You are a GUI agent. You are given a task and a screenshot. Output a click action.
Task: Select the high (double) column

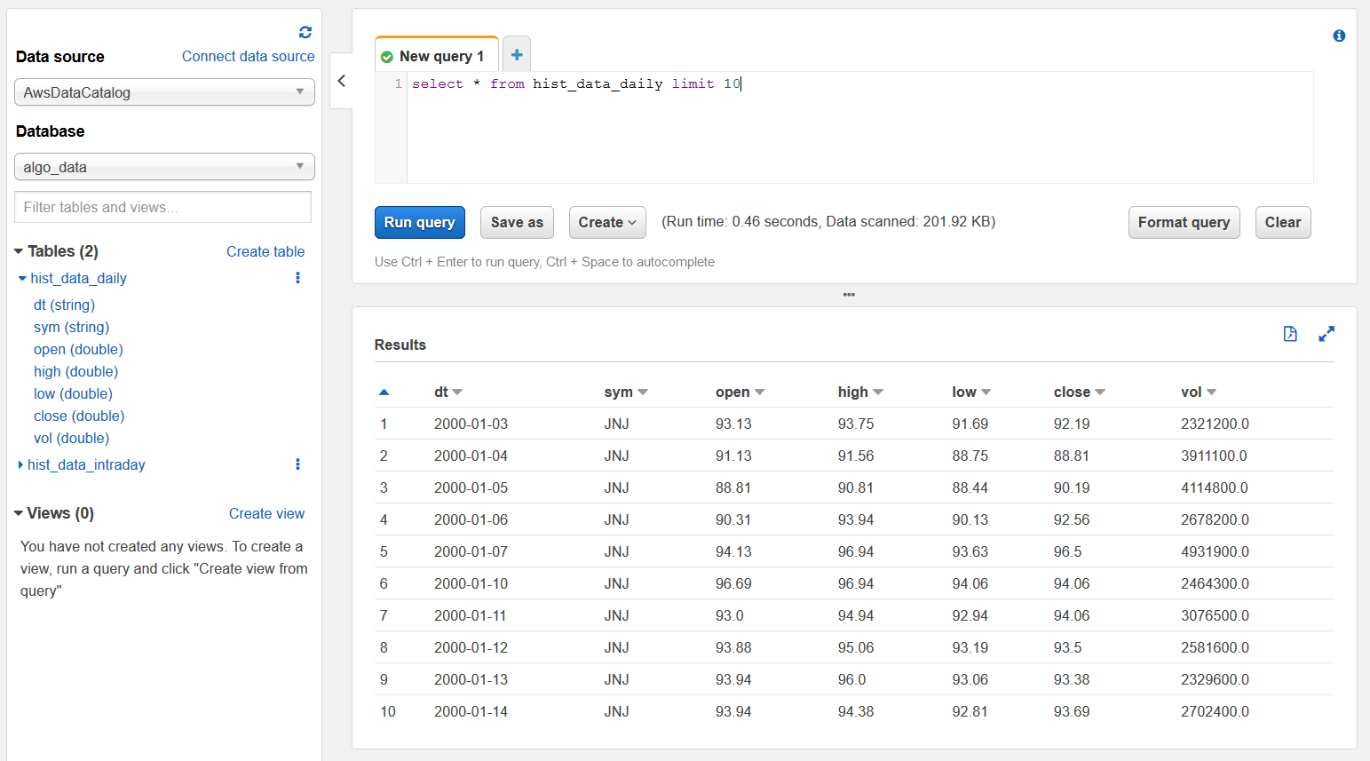click(76, 371)
